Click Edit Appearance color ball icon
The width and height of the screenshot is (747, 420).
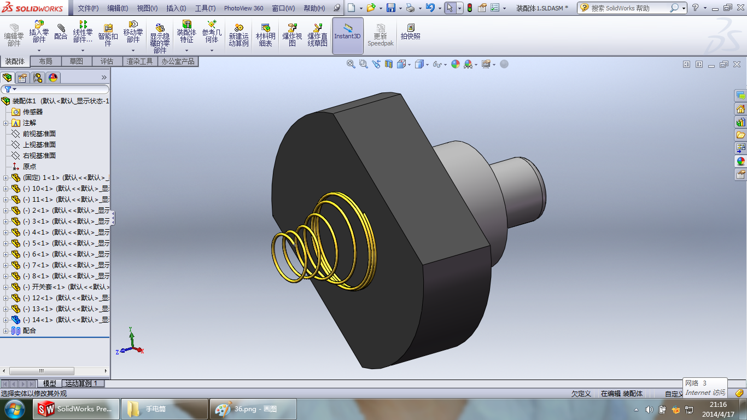tap(455, 64)
